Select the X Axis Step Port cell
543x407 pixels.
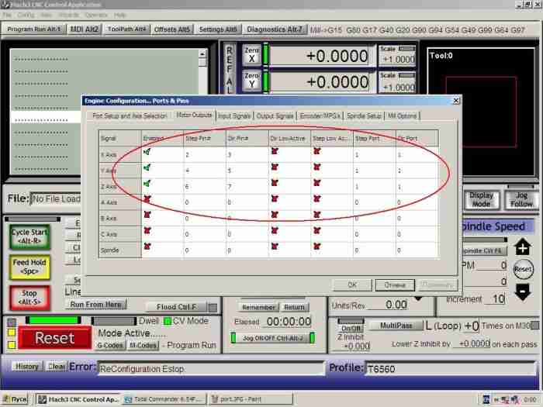point(374,155)
